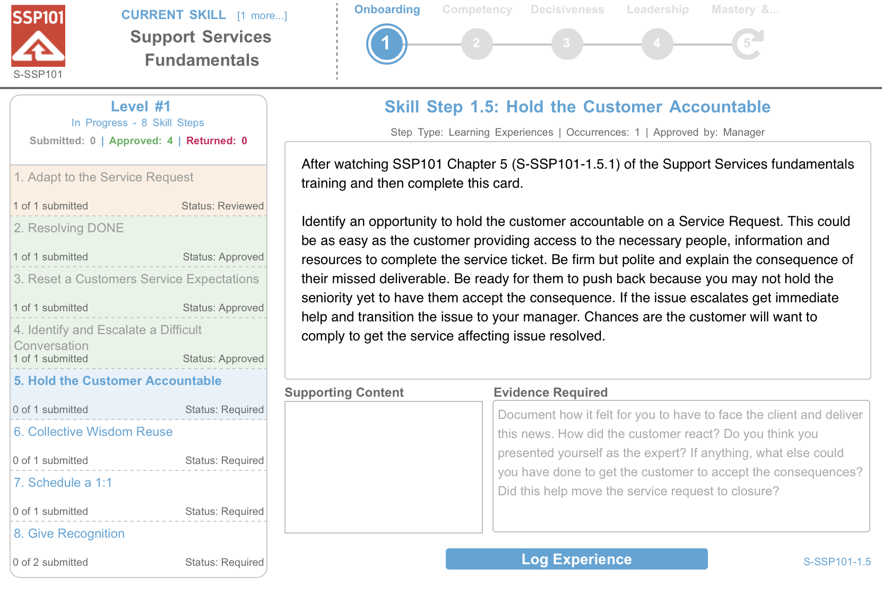Open step 1 Adapt to the Service Request

click(139, 190)
